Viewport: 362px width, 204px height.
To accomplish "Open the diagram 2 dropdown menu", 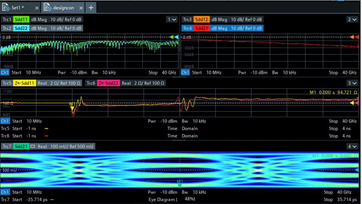I will pyautogui.click(x=352, y=19).
